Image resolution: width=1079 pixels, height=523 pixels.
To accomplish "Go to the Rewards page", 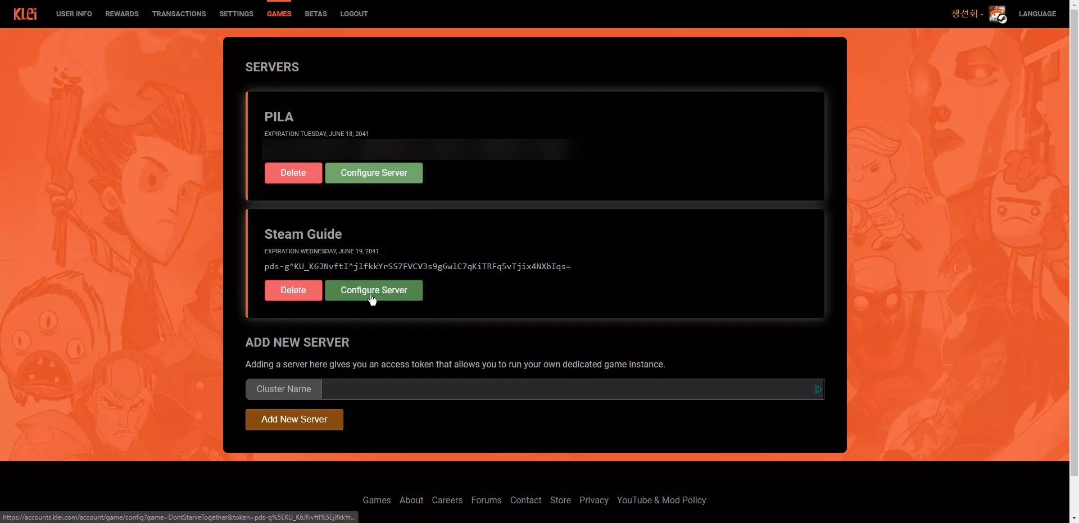I will [x=122, y=14].
